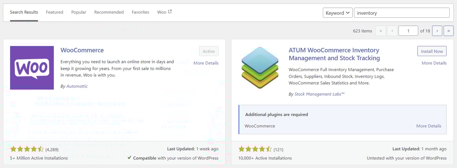Open the Keyword search type dropdown
The height and width of the screenshot is (168, 457).
338,13
